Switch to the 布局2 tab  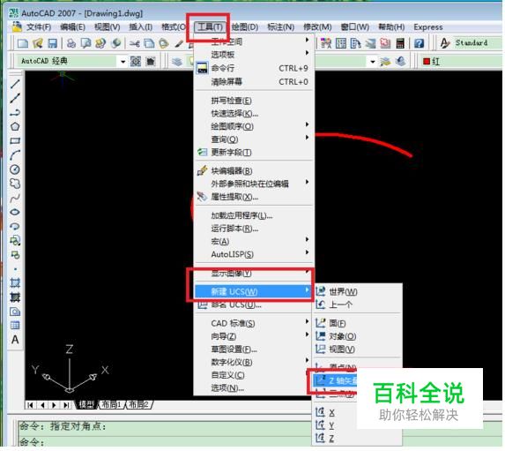[x=139, y=404]
